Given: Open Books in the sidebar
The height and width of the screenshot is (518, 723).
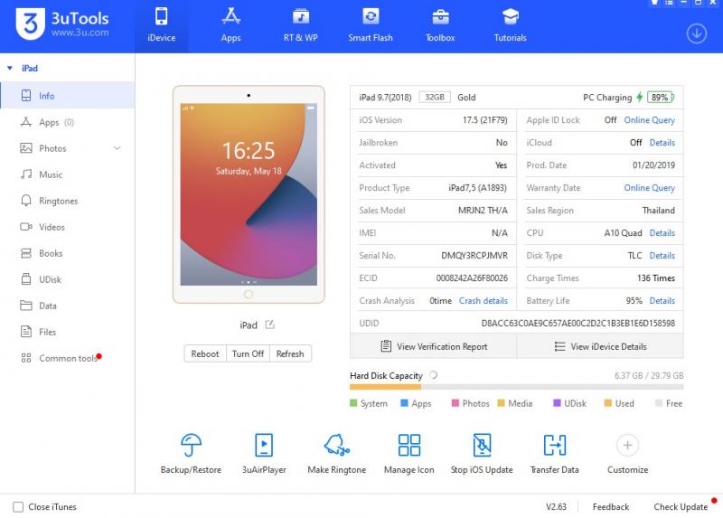Looking at the screenshot, I should pos(68,253).
